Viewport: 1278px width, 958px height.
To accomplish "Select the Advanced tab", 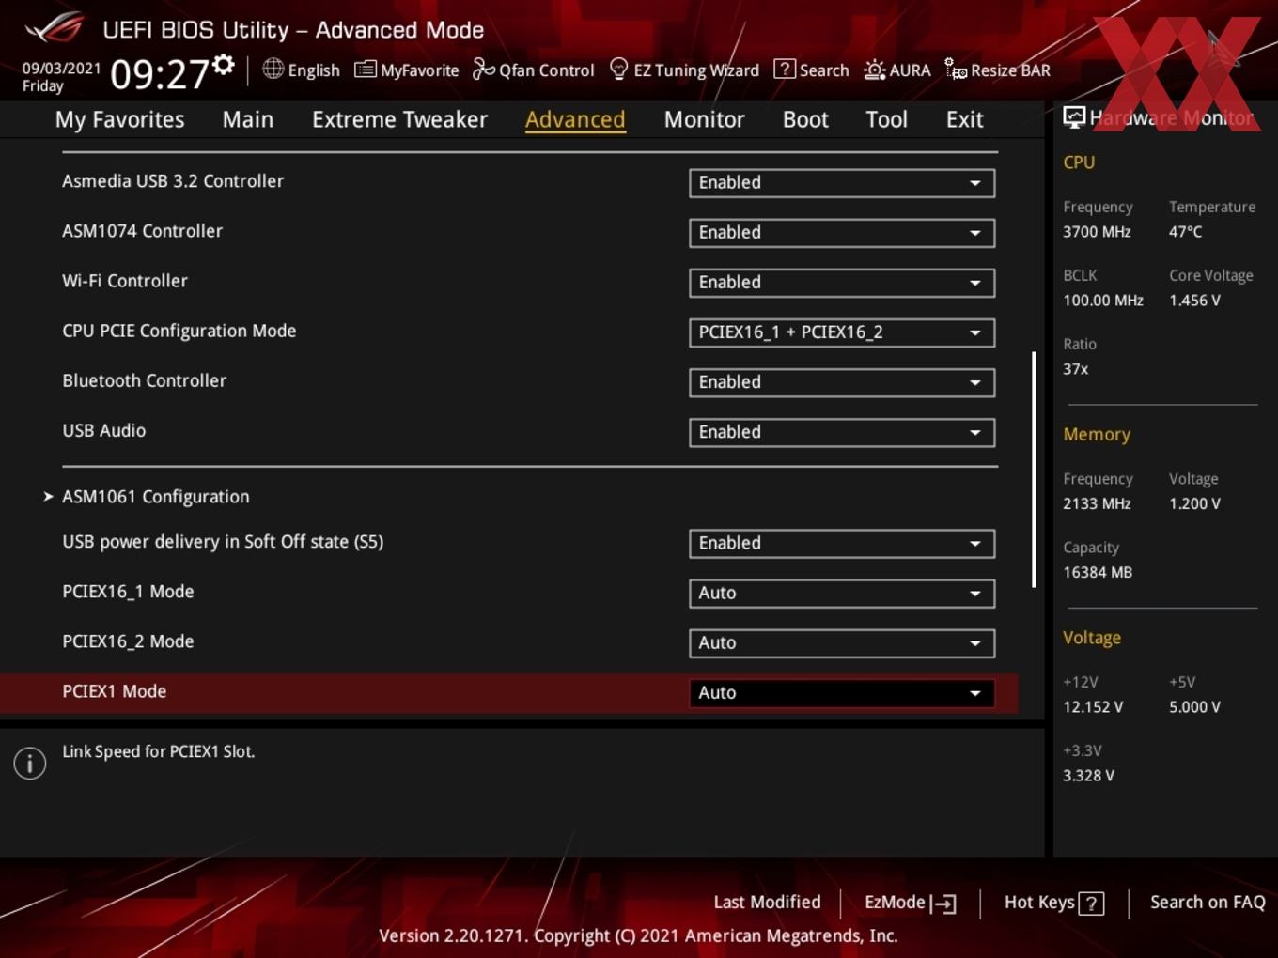I will pyautogui.click(x=575, y=119).
